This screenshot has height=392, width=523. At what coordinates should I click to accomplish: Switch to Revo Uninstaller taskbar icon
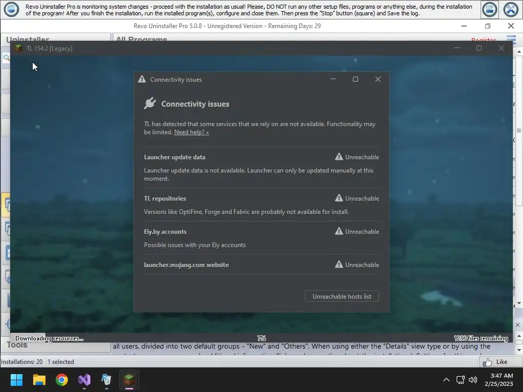tap(106, 380)
